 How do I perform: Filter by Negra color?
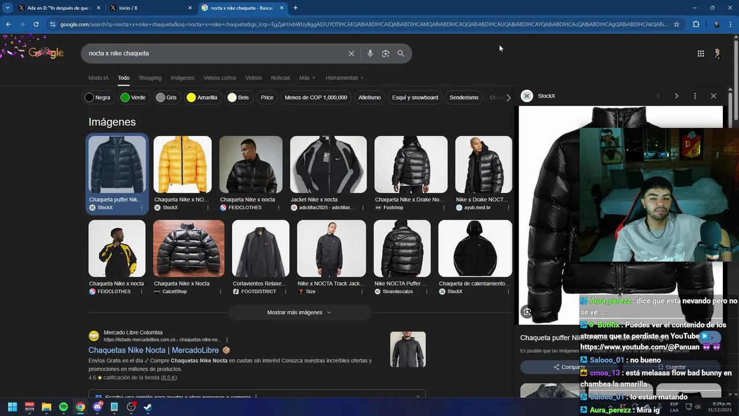[98, 98]
